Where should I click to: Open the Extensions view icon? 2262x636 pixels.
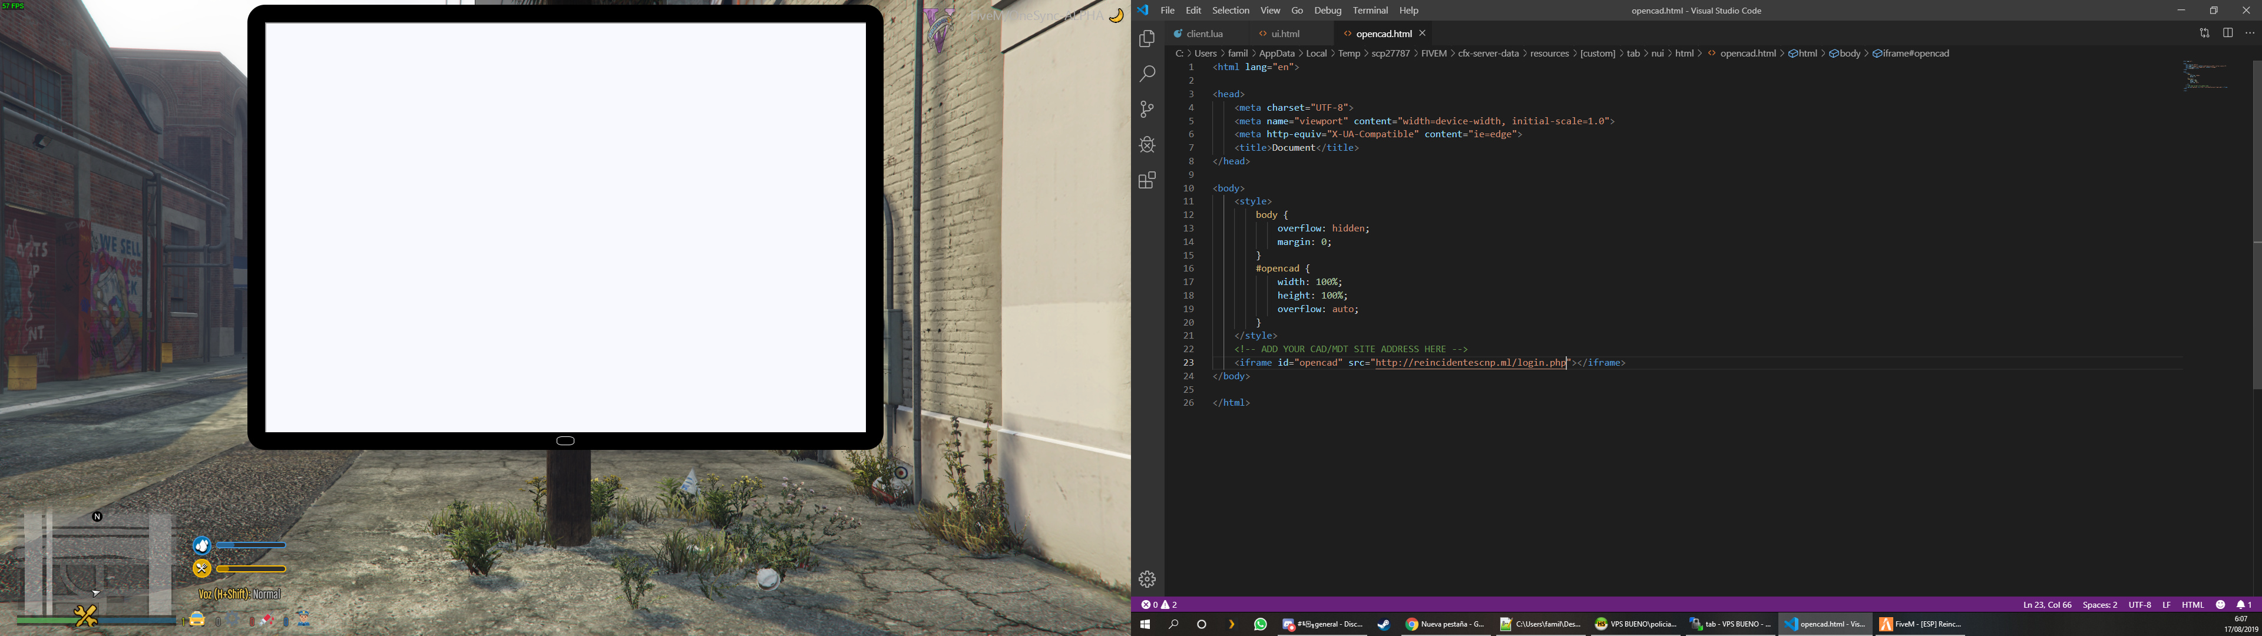(1147, 180)
